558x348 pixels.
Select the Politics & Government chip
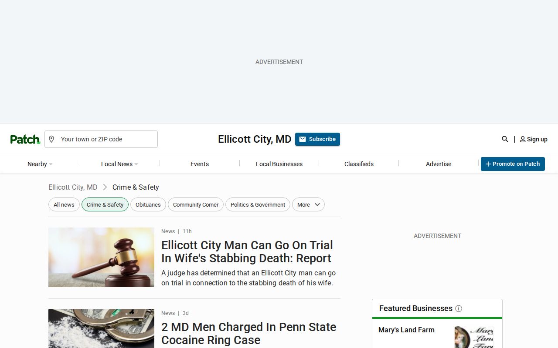258,204
